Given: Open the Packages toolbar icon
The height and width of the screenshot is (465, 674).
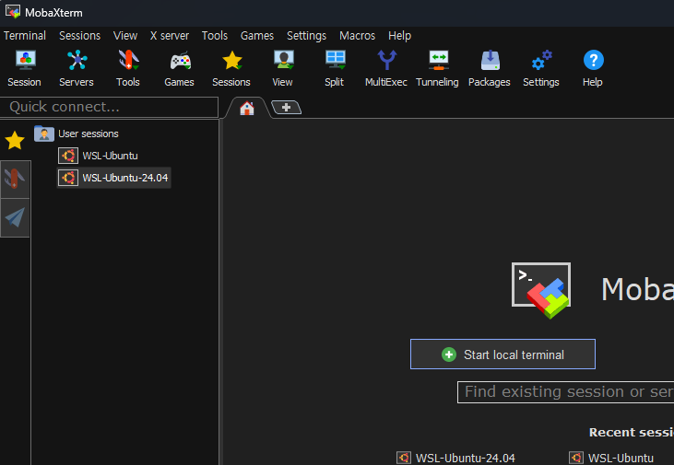Looking at the screenshot, I should pyautogui.click(x=490, y=69).
